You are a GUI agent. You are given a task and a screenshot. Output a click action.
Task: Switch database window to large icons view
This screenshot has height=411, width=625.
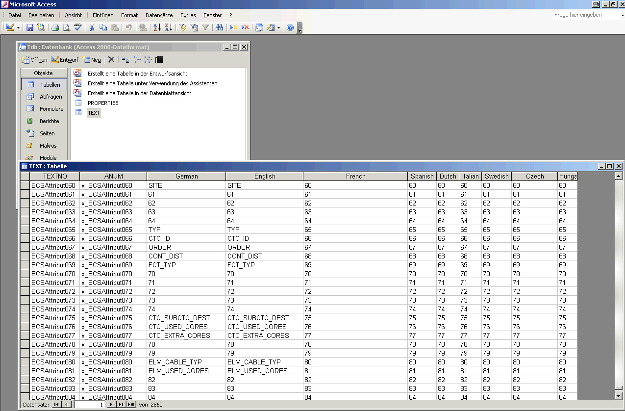tap(125, 60)
